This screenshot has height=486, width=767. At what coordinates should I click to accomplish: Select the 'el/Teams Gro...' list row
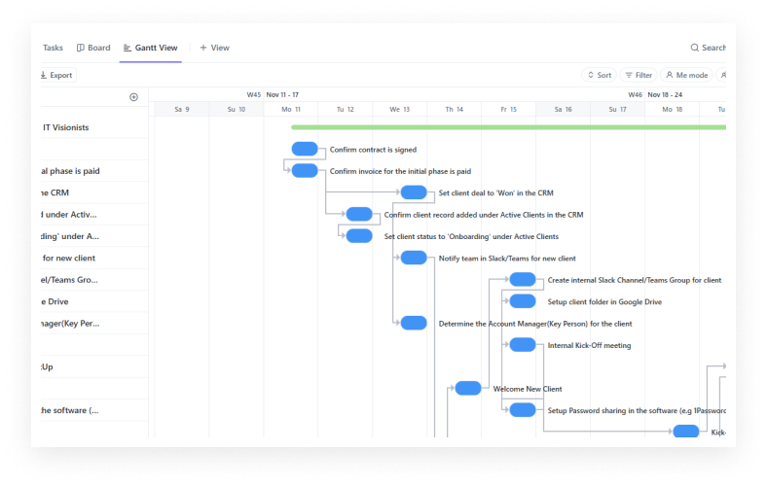point(93,279)
